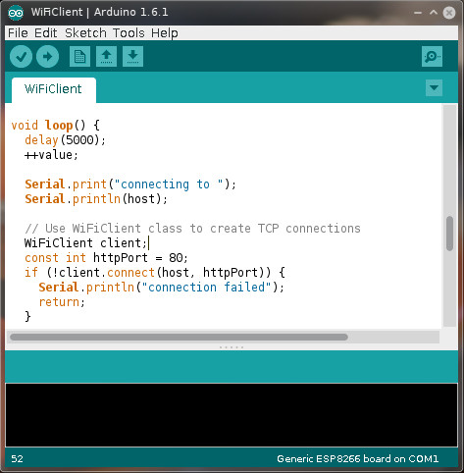Viewport: 464px width, 473px height.
Task: Click 'Generic ESP8266 board on COM1' status text
Action: click(x=358, y=459)
